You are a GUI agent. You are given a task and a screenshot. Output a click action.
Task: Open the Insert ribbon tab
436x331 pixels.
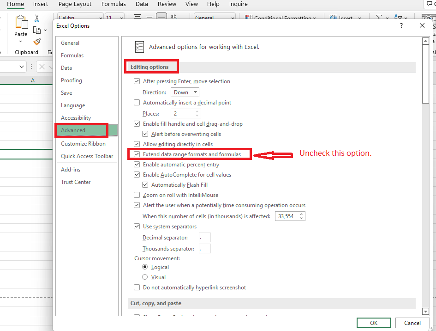41,4
